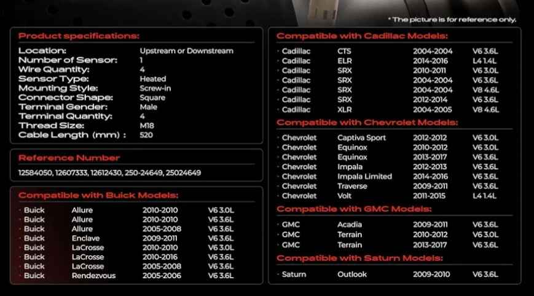The height and width of the screenshot is (296, 534).
Task: Select the "Upstream or Downstream" location value
Action: click(x=187, y=51)
